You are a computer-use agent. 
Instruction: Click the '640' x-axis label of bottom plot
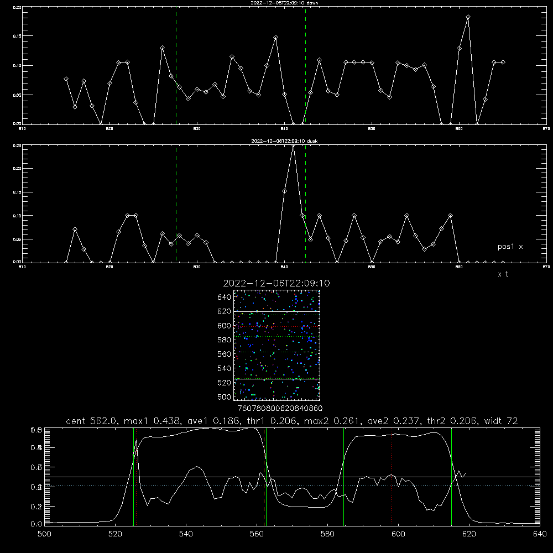point(540,534)
